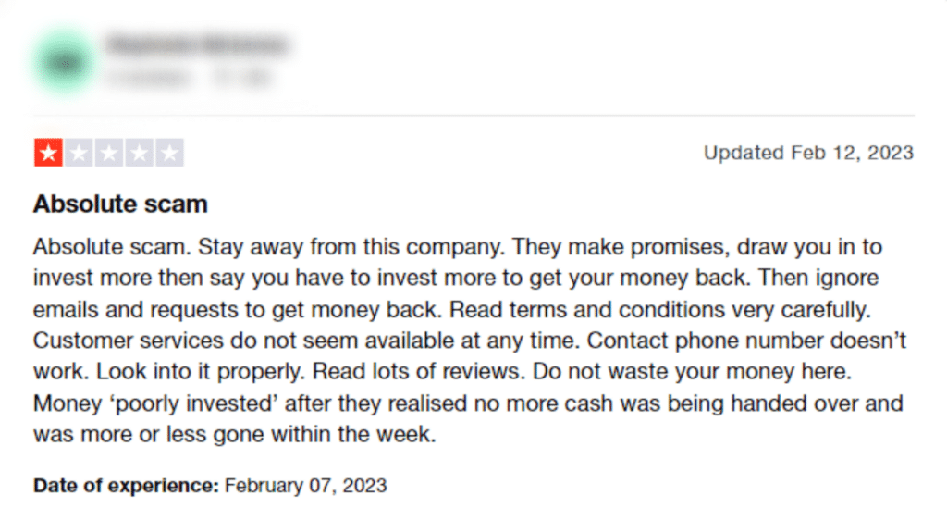The height and width of the screenshot is (508, 947).
Task: Click the quoted phrase 'poorly invested'
Action: click(x=194, y=403)
